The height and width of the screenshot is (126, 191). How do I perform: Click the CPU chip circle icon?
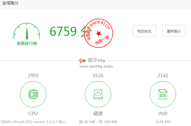pos(33,94)
